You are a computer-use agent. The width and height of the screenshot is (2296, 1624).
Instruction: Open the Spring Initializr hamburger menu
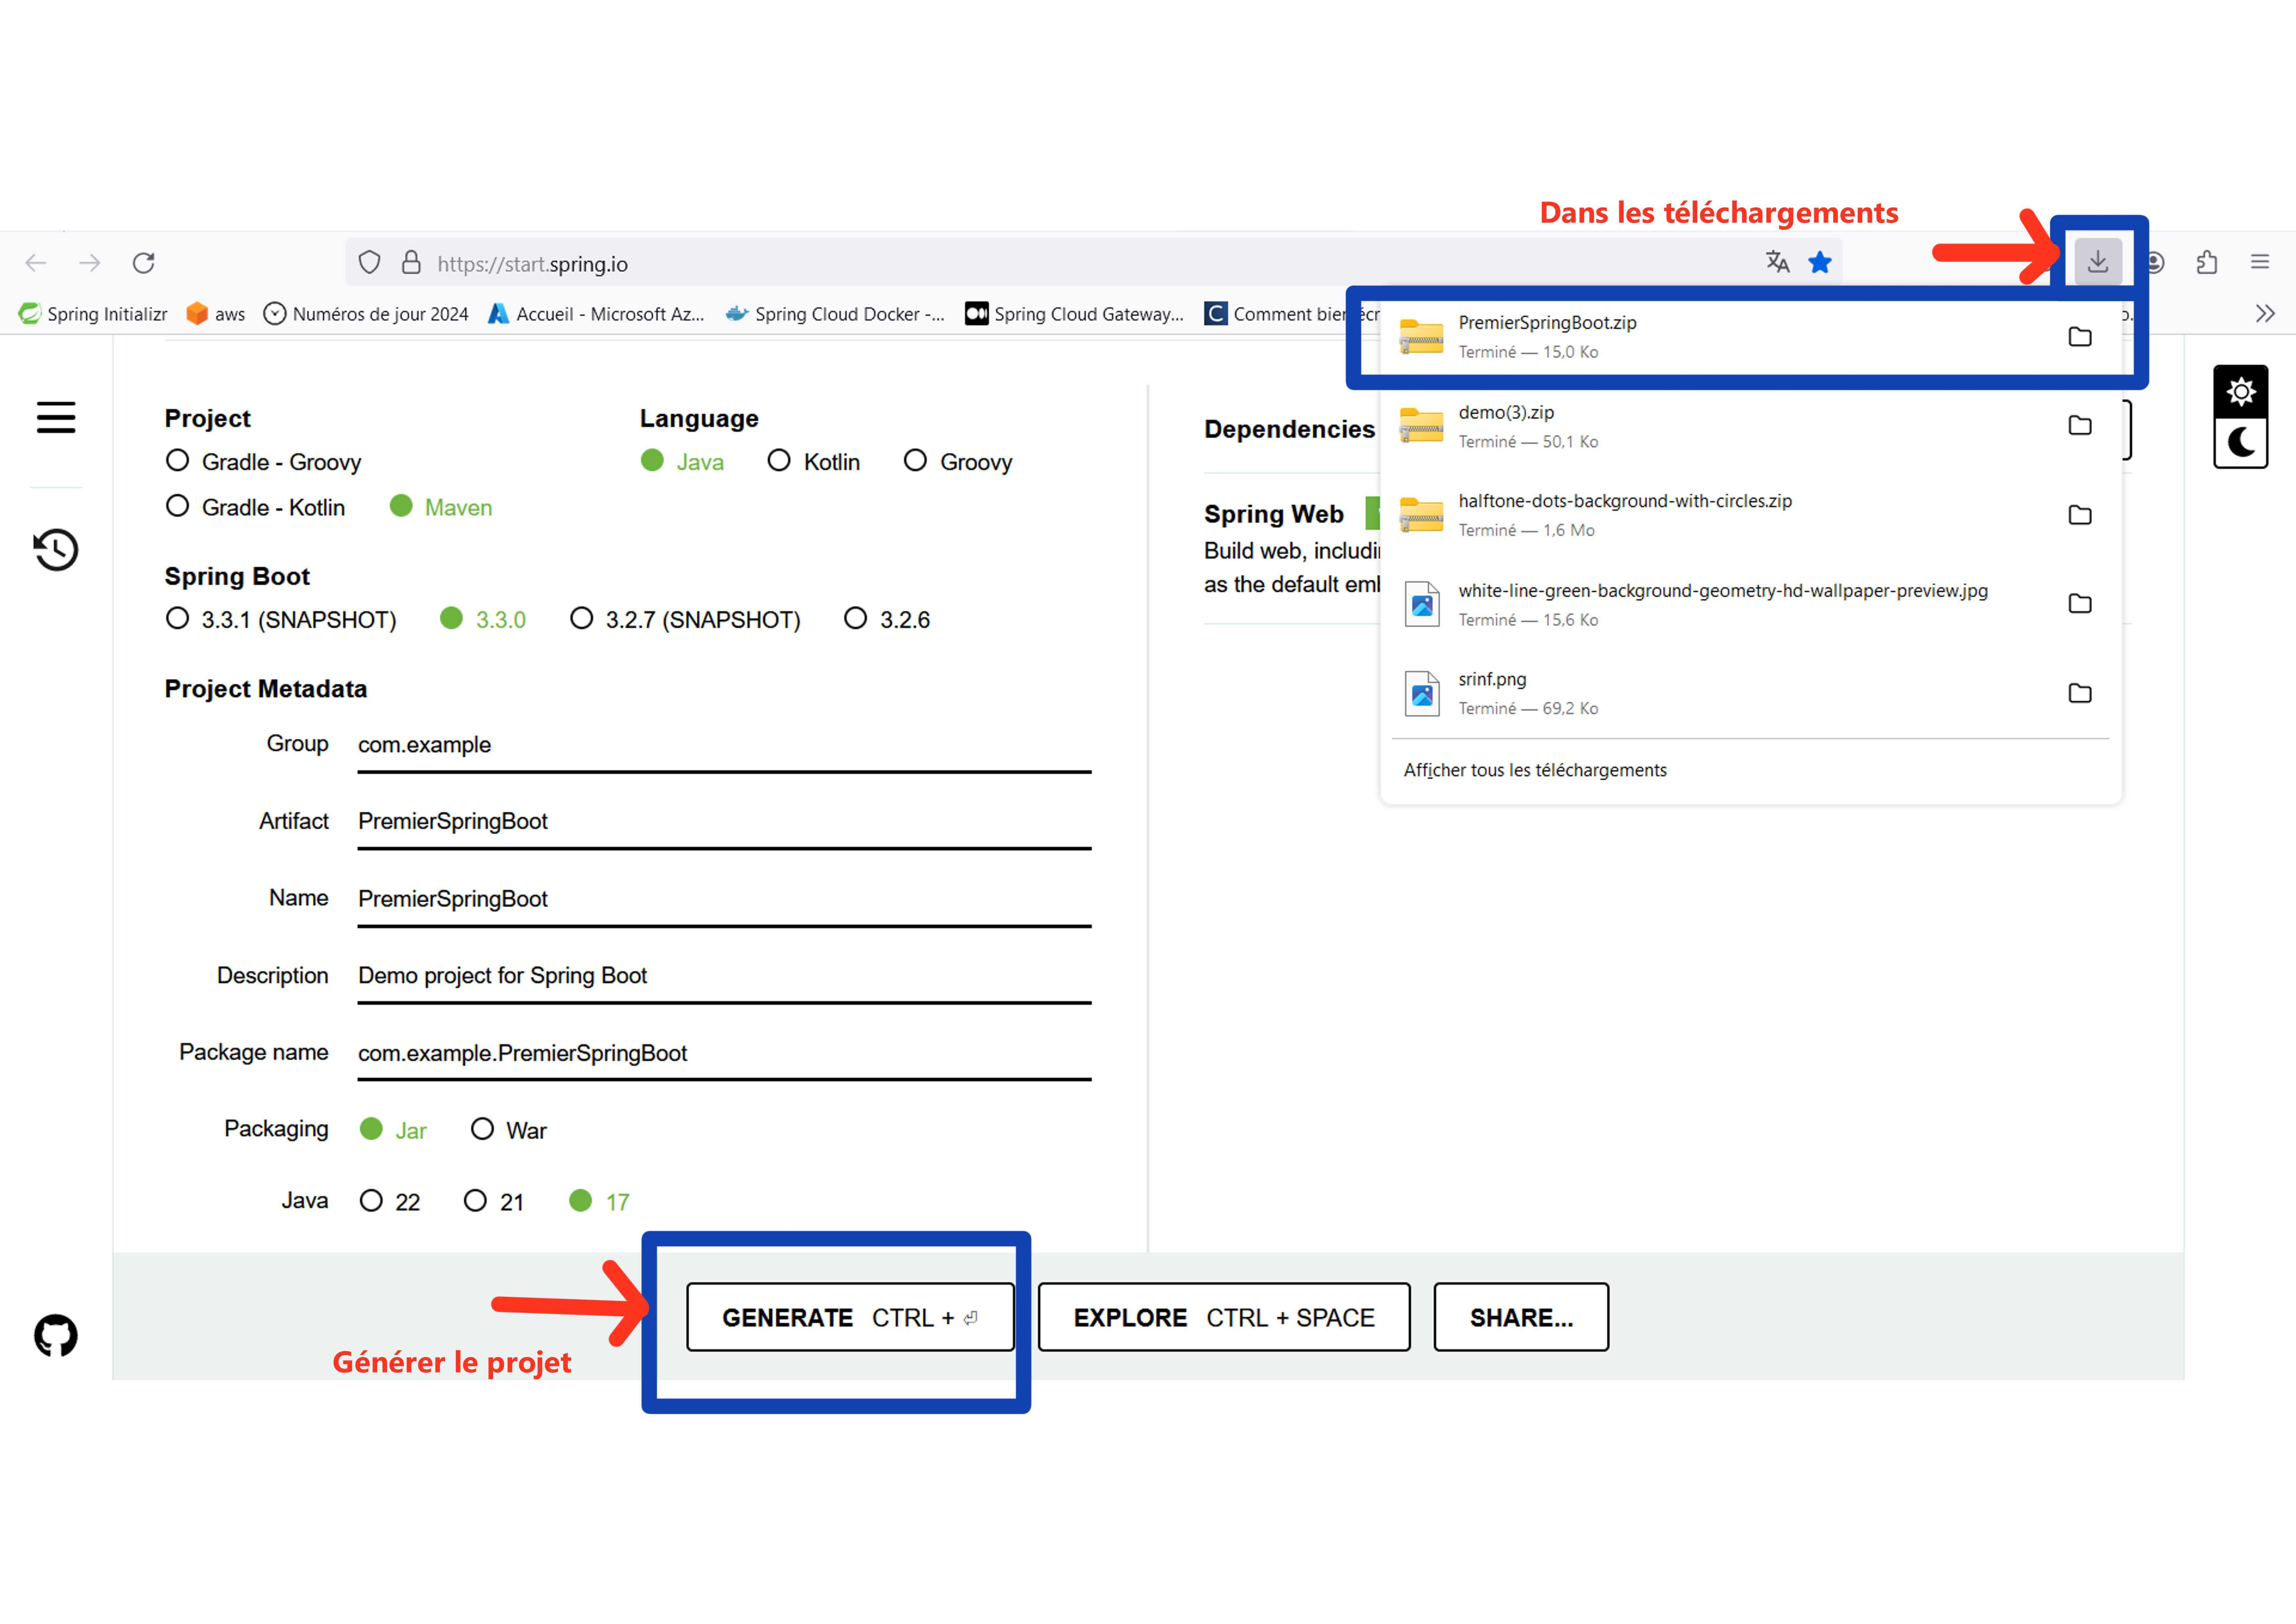pos(56,417)
